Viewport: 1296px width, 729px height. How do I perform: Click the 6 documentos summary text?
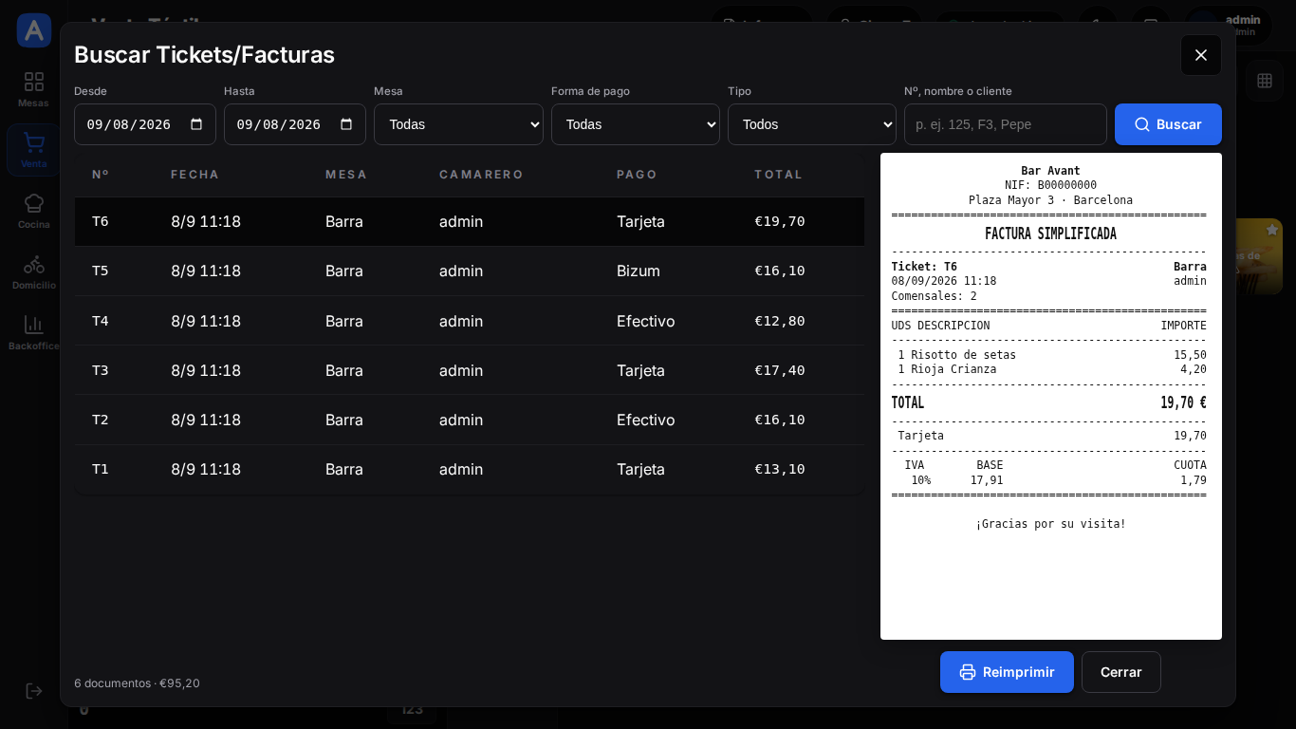point(137,682)
